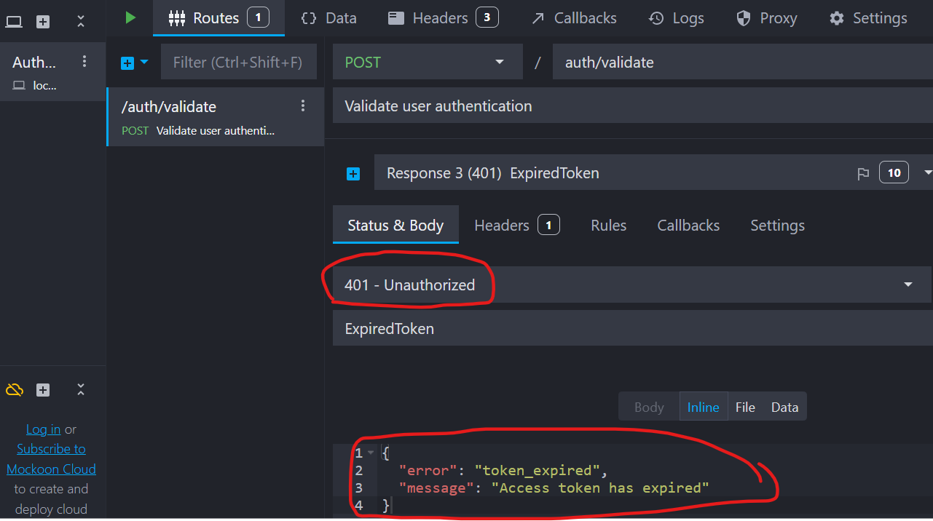Image resolution: width=933 pixels, height=521 pixels.
Task: Collapse the JSON object fold arrow on line 1
Action: point(371,453)
